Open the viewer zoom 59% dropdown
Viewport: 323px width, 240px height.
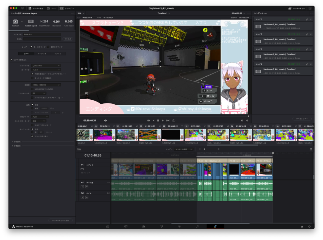click(81, 13)
